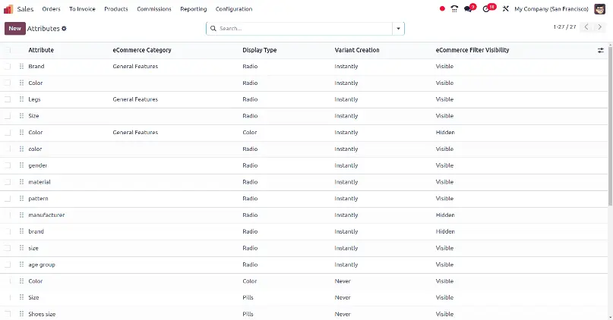This screenshot has width=613, height=320.
Task: Click the drag handle of first Size row
Action: click(x=21, y=116)
